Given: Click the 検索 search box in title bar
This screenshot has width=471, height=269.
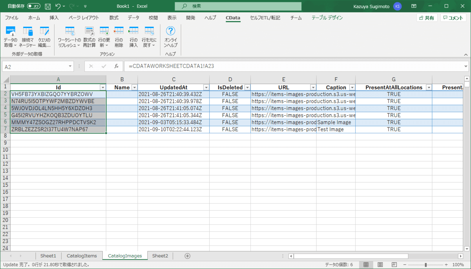Looking at the screenshot, I should (238, 6).
